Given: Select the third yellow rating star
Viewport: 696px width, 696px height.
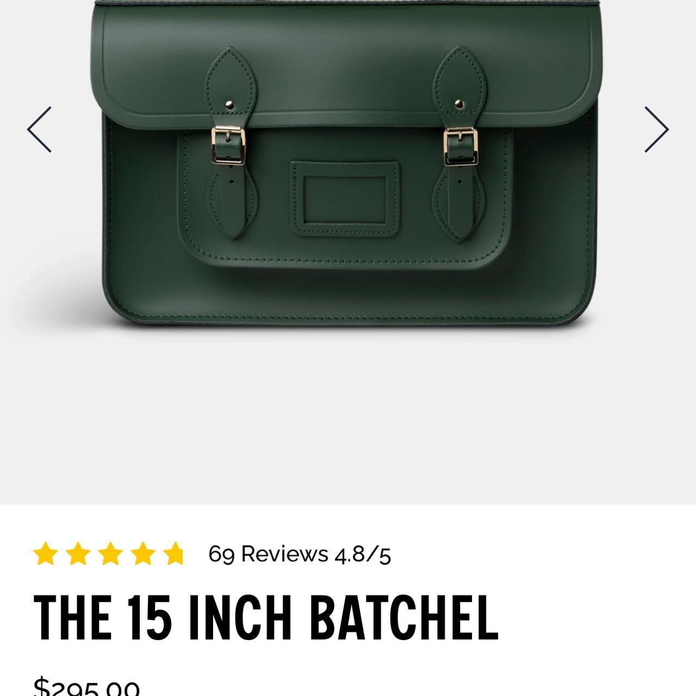Looking at the screenshot, I should pyautogui.click(x=110, y=554).
